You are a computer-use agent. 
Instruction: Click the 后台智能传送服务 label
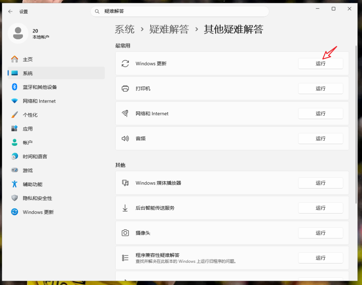155,208
